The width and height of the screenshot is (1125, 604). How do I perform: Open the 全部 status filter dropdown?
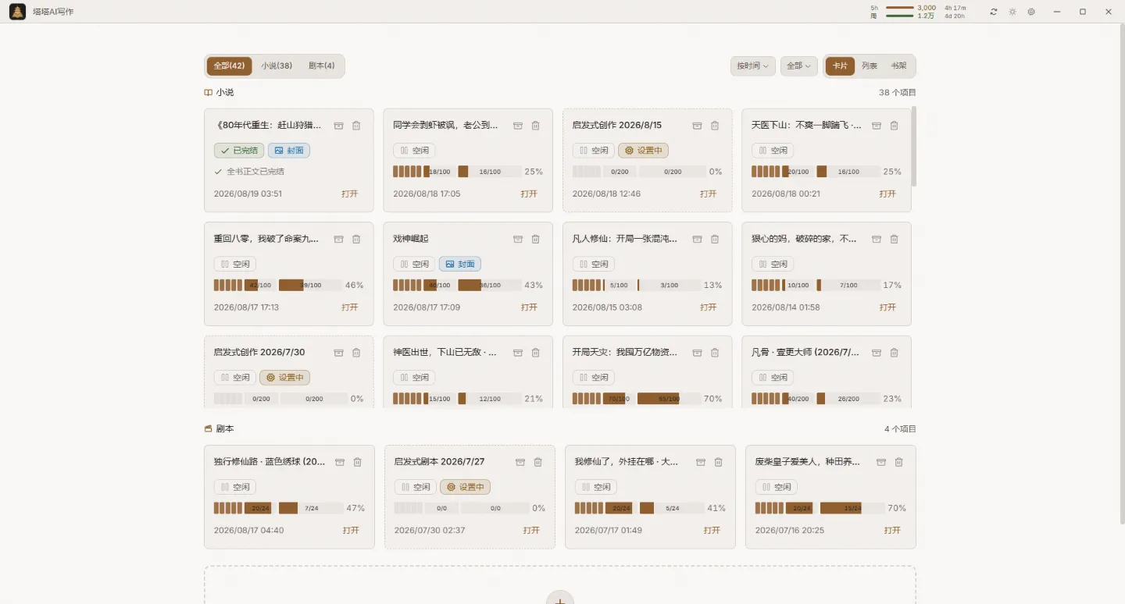(x=799, y=66)
